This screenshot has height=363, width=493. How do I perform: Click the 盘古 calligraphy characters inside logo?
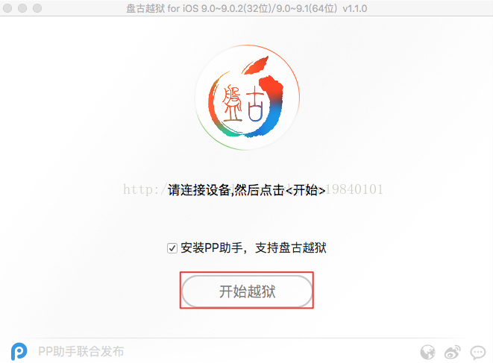(x=242, y=103)
